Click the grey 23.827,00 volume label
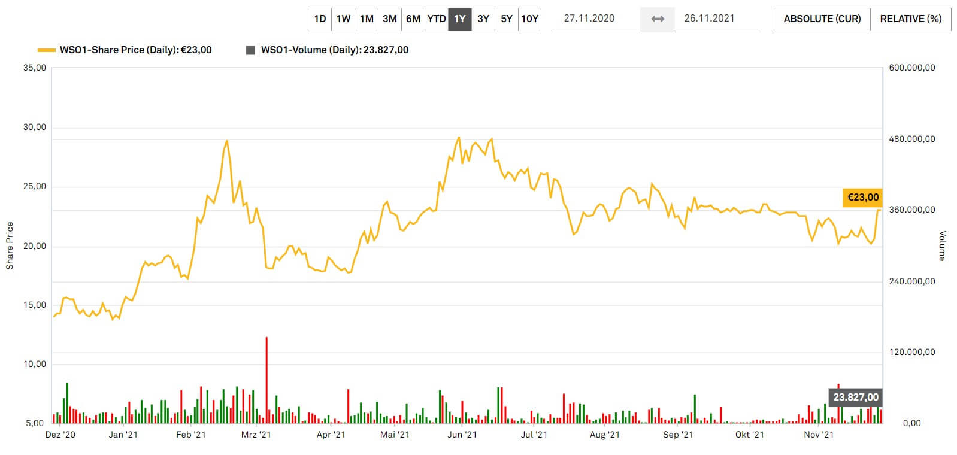 [x=856, y=398]
